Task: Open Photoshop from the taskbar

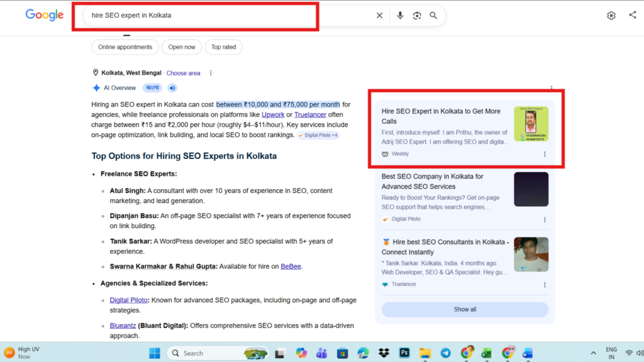Action: [x=404, y=353]
